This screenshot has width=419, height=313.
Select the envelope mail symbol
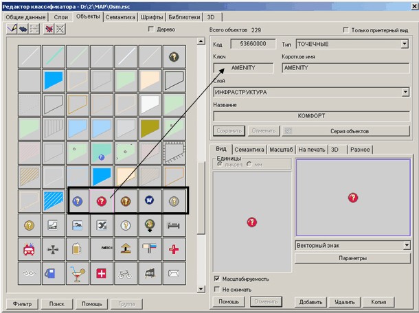pyautogui.click(x=174, y=273)
